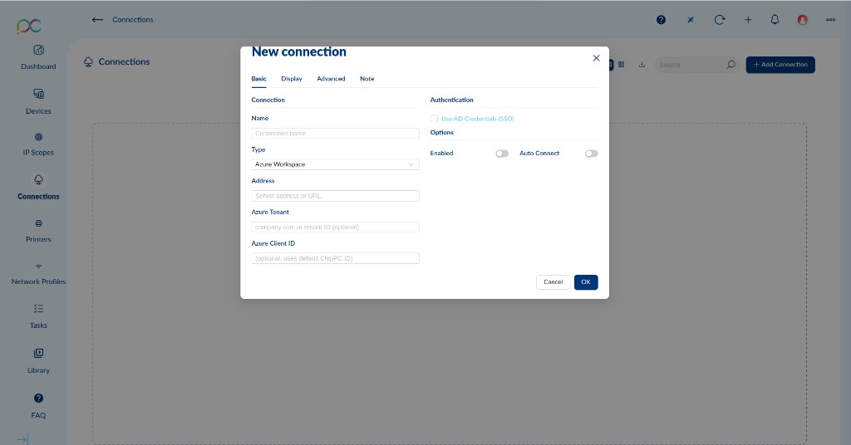The image size is (851, 445).
Task: Focus the Connection name input field
Action: click(336, 134)
